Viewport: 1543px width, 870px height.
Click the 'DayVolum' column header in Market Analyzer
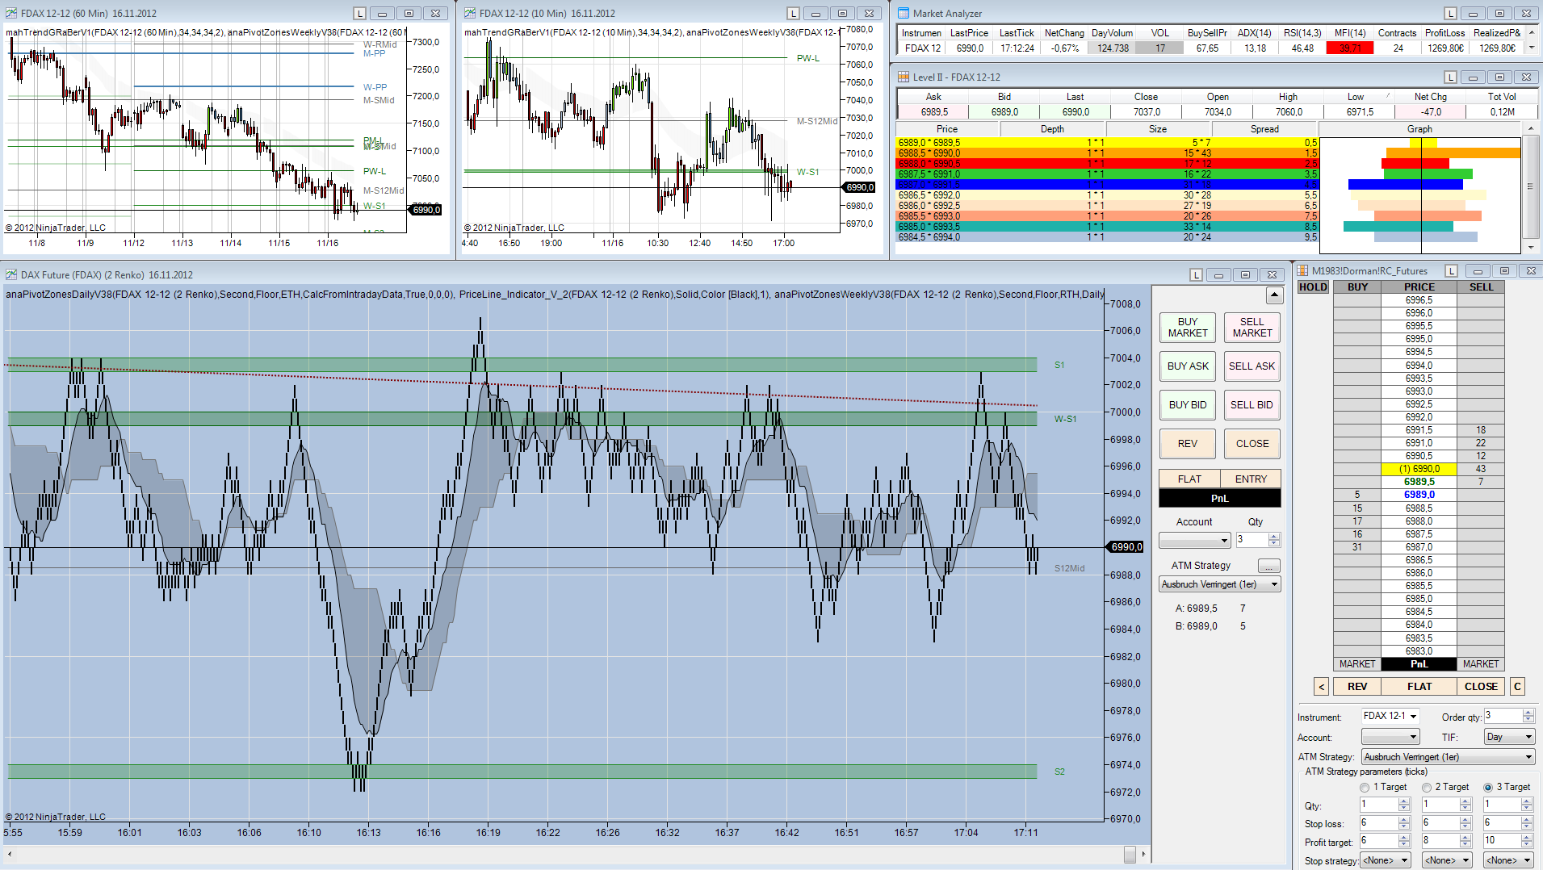[1112, 33]
